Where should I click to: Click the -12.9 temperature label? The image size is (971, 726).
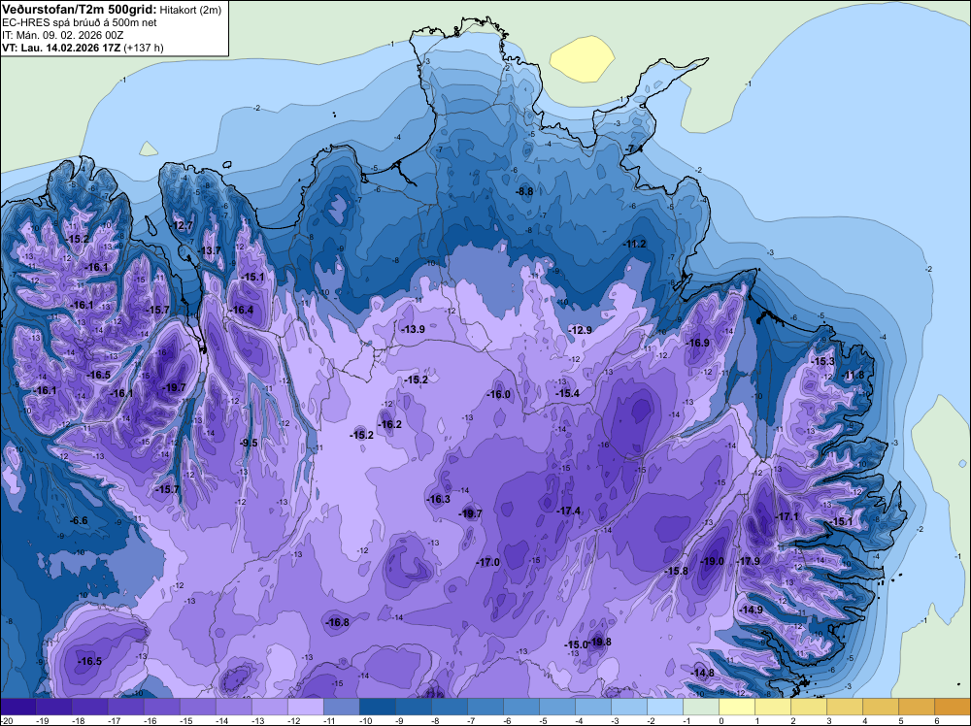(581, 330)
